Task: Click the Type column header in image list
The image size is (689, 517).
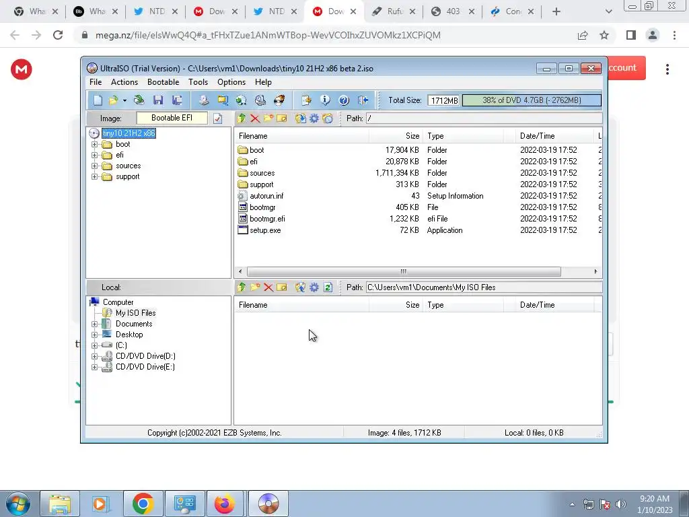Action: click(463, 136)
